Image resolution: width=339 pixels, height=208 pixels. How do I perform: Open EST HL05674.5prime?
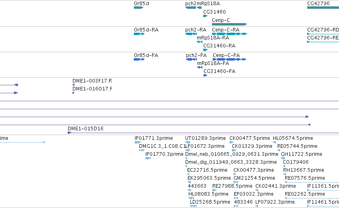point(274,142)
